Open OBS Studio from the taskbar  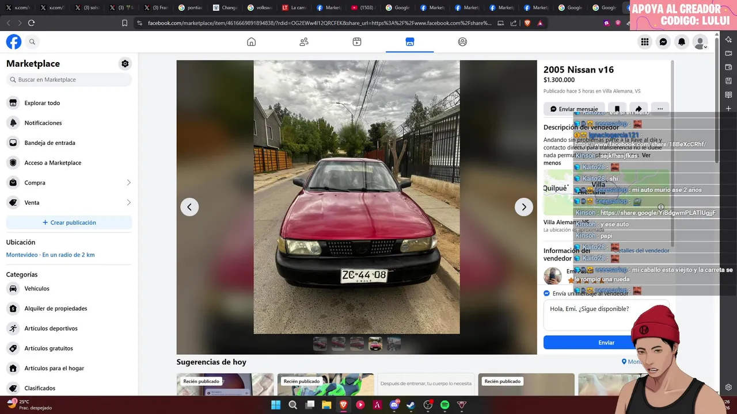[x=428, y=405]
